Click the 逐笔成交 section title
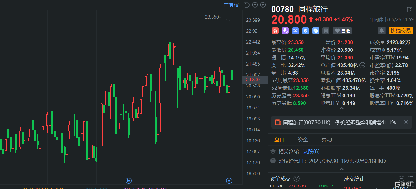Screen dimensions: 416x189 (281, 179)
